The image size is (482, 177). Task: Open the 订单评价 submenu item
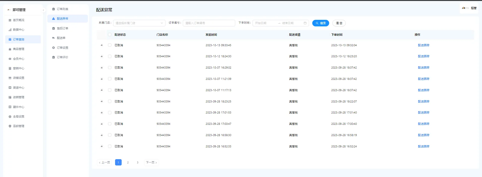click(67, 57)
